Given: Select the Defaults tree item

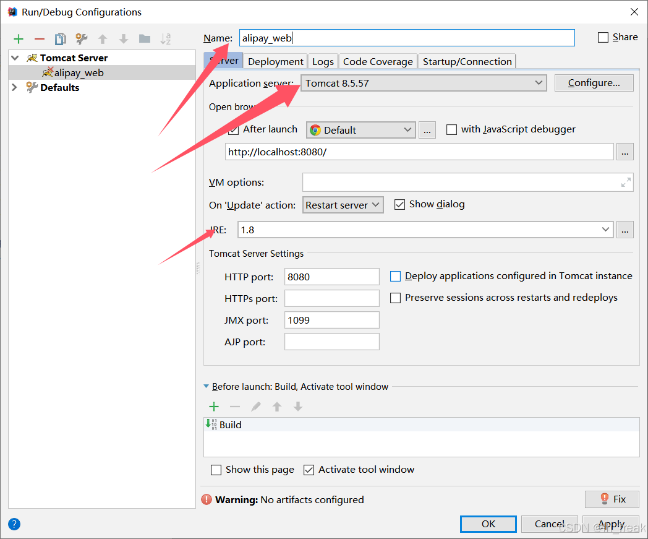Looking at the screenshot, I should pos(59,88).
